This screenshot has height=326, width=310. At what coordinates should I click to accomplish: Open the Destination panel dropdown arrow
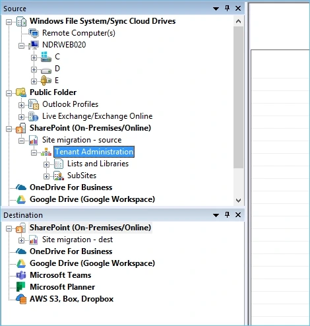(216, 215)
